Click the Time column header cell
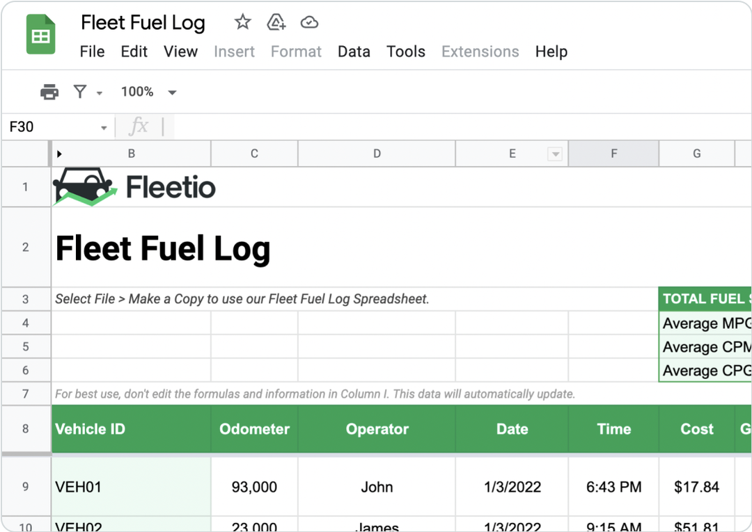Viewport: 752px width, 532px height. 613,428
